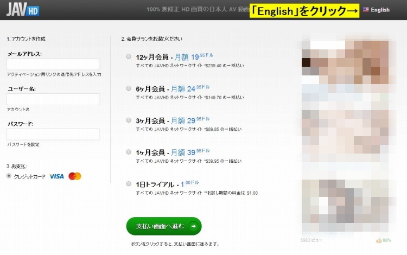Click the 1日トライアル plan label
Screen dimensions: 407x255
pos(155,184)
